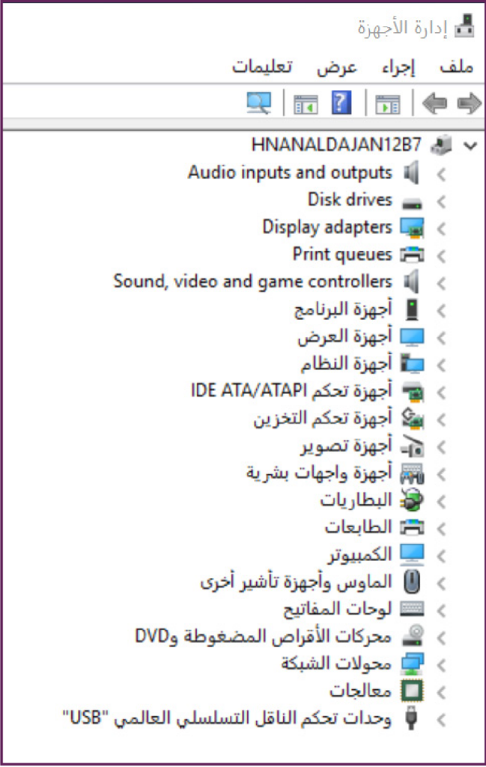The height and width of the screenshot is (767, 486).
Task: Click the معالجات processor chip icon
Action: click(x=412, y=691)
